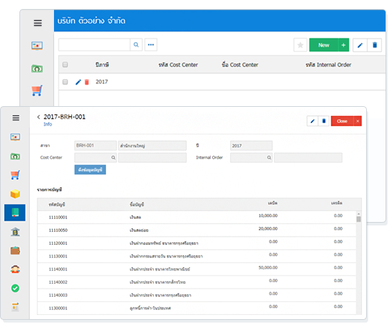The width and height of the screenshot is (389, 324).
Task: Open shopping cart icon in front window sidebar
Action: [15, 175]
